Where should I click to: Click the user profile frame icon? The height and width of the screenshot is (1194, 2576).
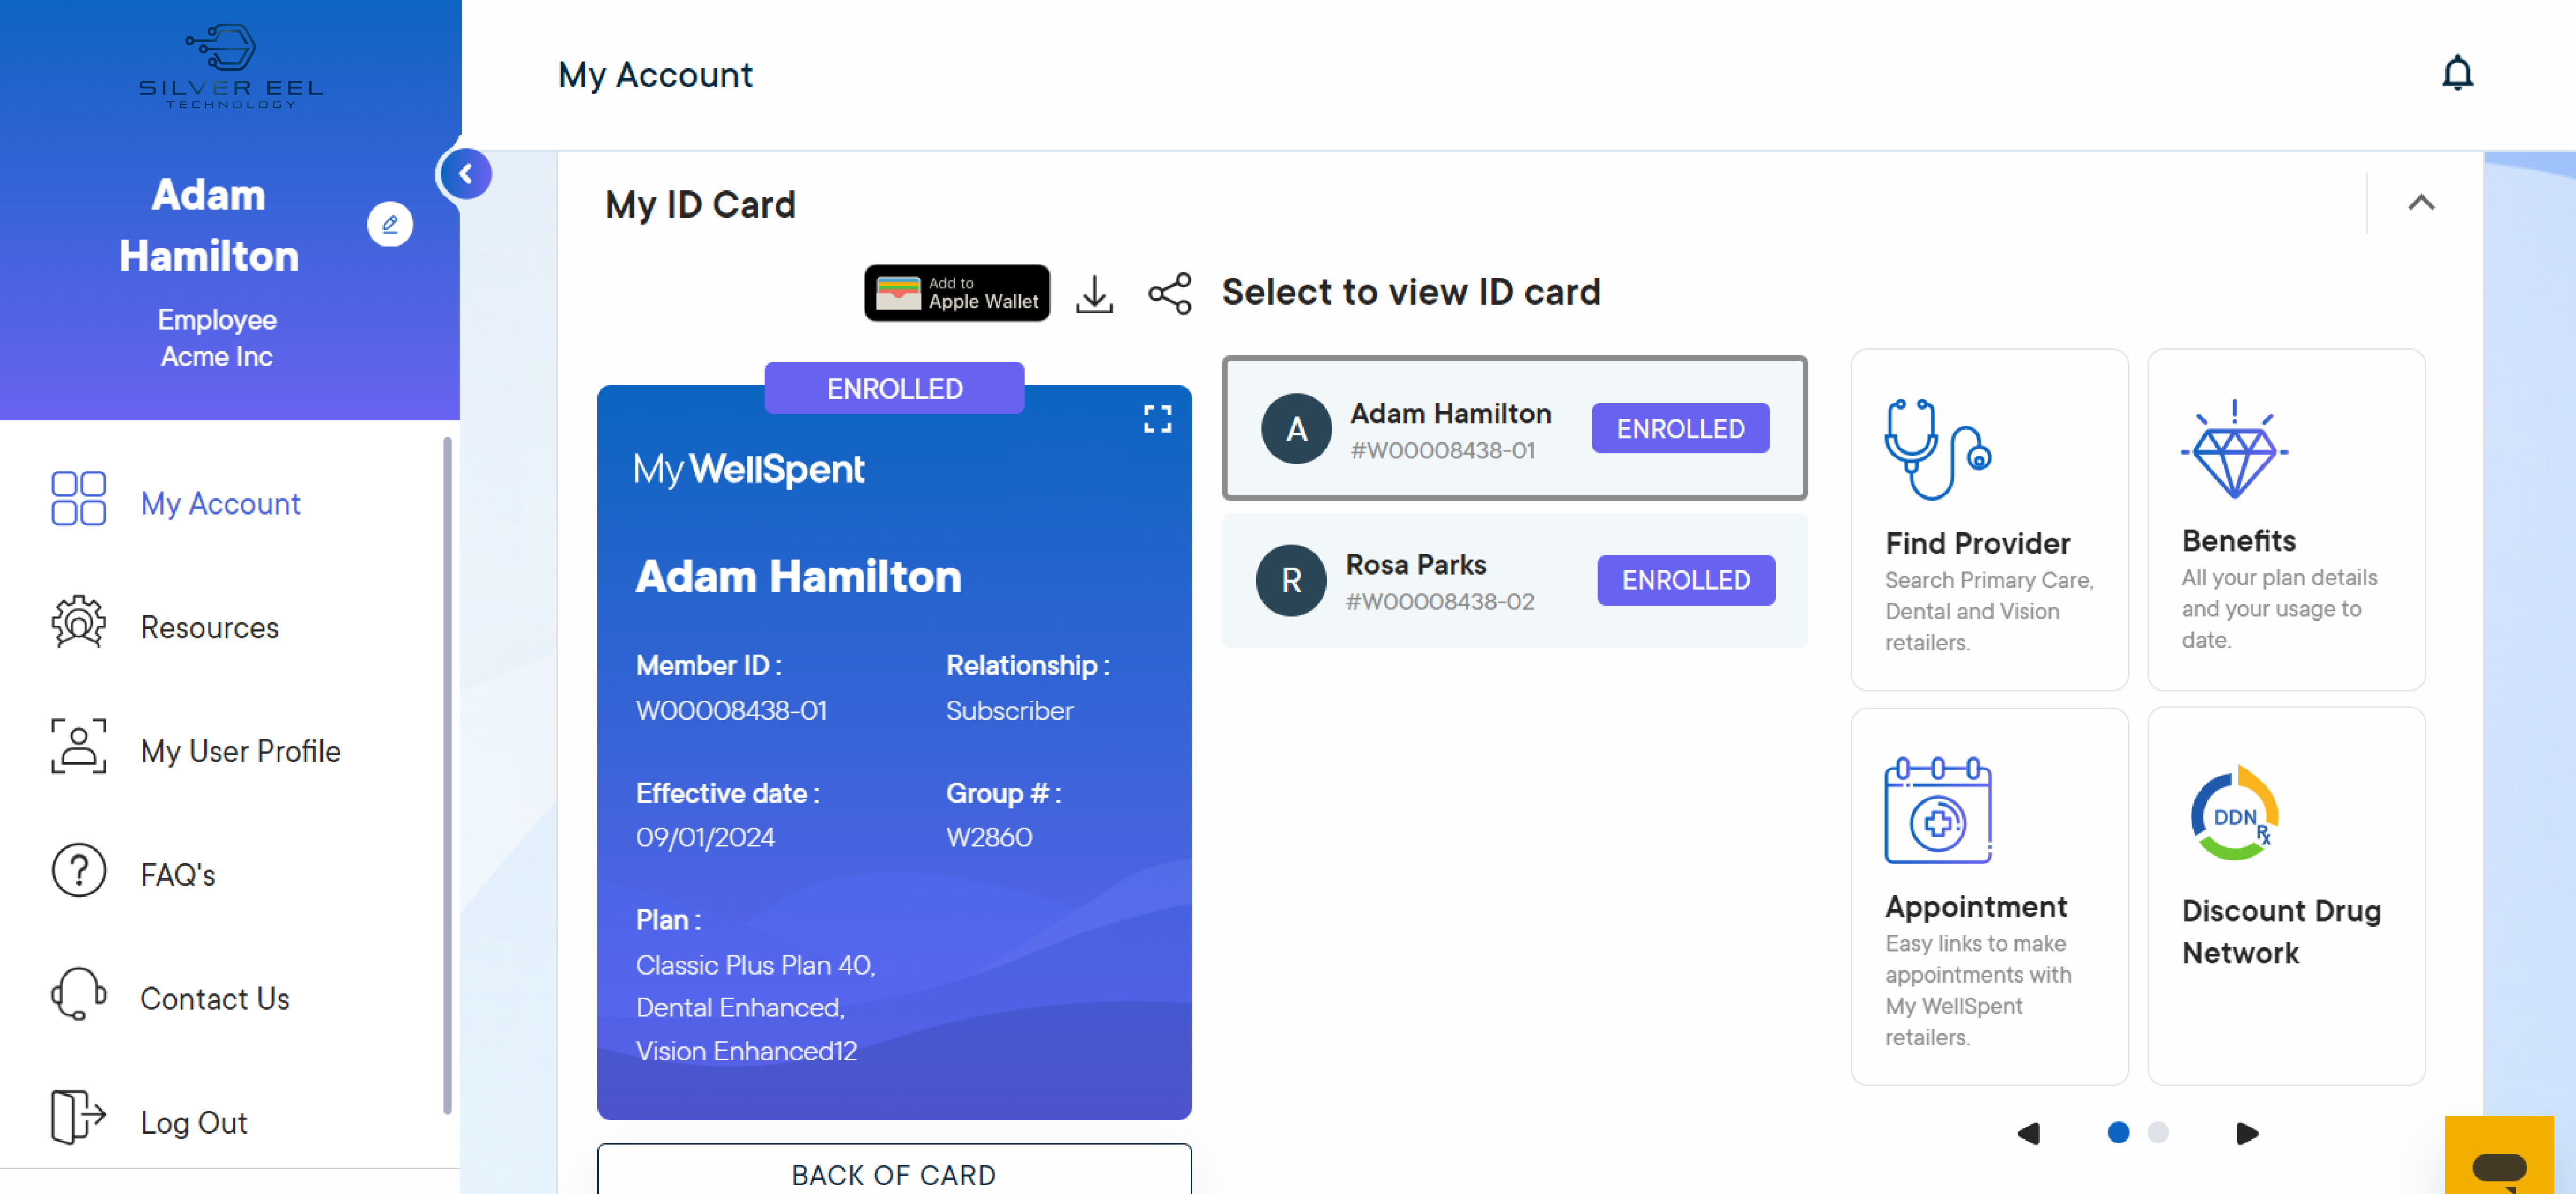pyautogui.click(x=78, y=746)
